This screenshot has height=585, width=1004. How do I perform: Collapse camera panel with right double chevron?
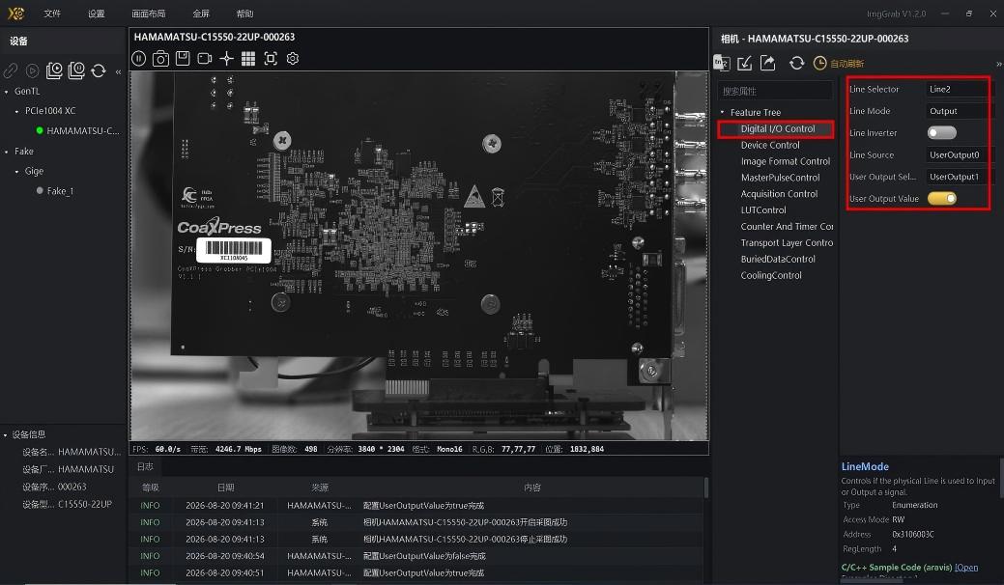[x=999, y=64]
